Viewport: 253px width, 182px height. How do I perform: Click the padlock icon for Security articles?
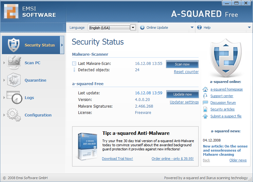205,109
